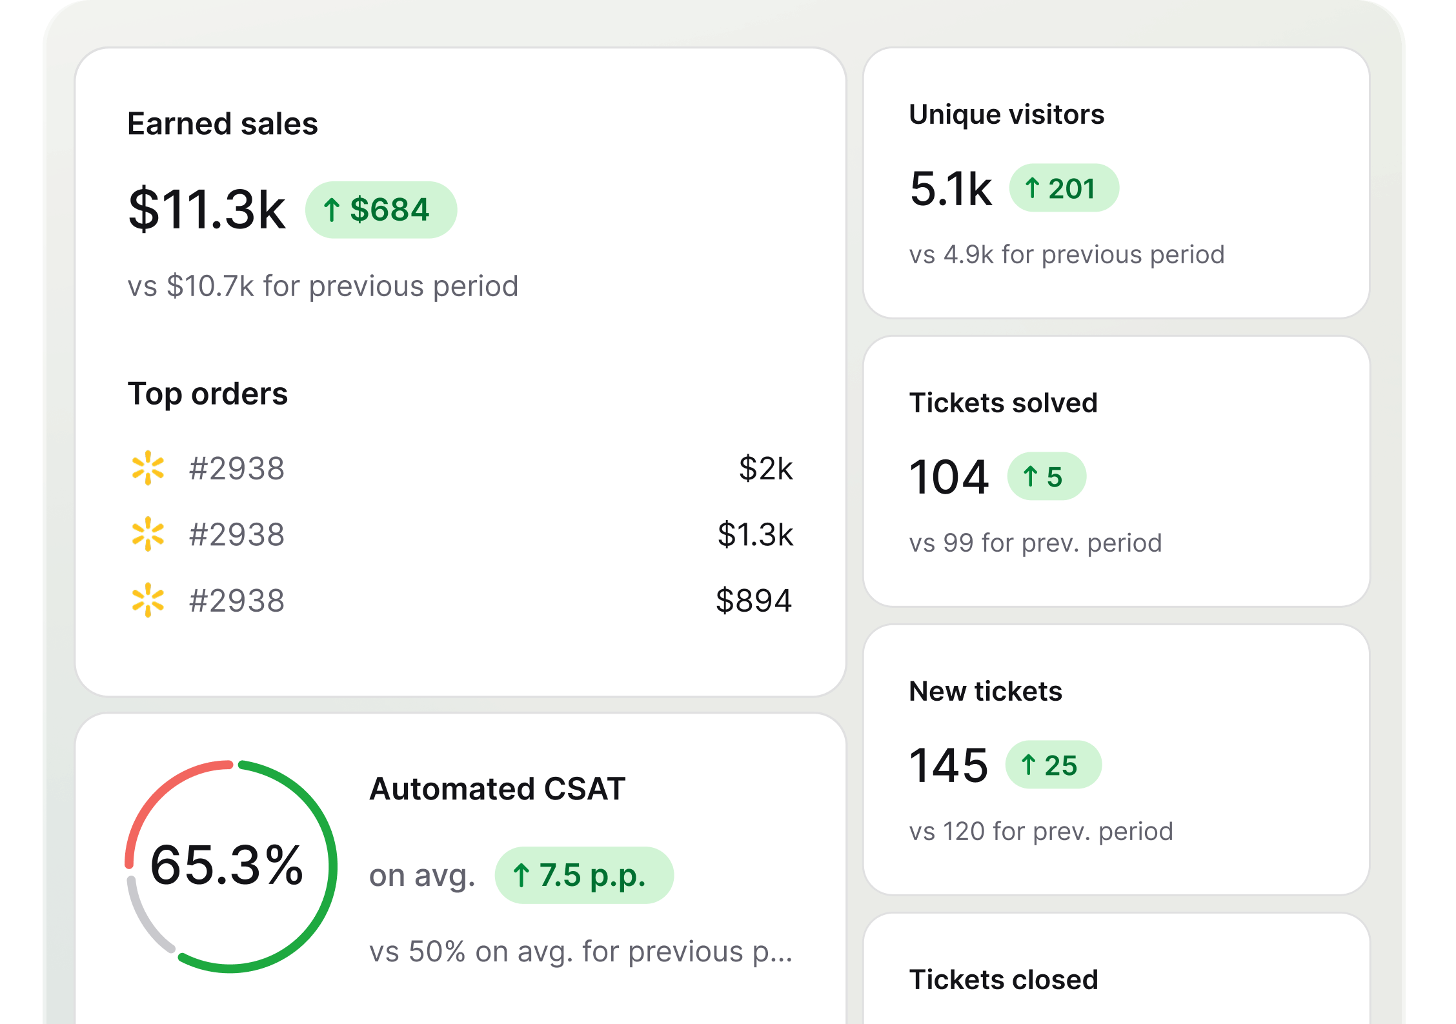Click the up arrow in the Tickets solved badge
This screenshot has width=1456, height=1024.
click(x=1030, y=477)
